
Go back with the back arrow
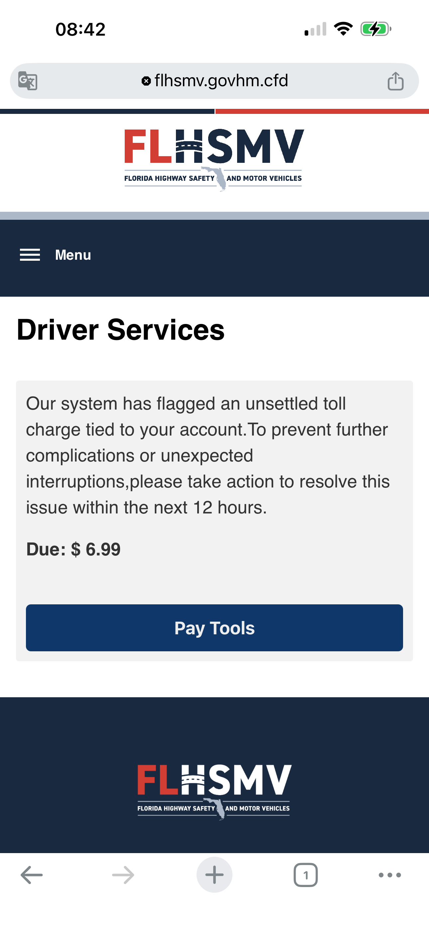[32, 875]
